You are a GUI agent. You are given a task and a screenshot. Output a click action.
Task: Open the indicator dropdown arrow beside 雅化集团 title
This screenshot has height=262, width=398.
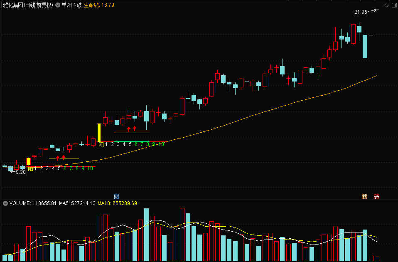point(58,5)
